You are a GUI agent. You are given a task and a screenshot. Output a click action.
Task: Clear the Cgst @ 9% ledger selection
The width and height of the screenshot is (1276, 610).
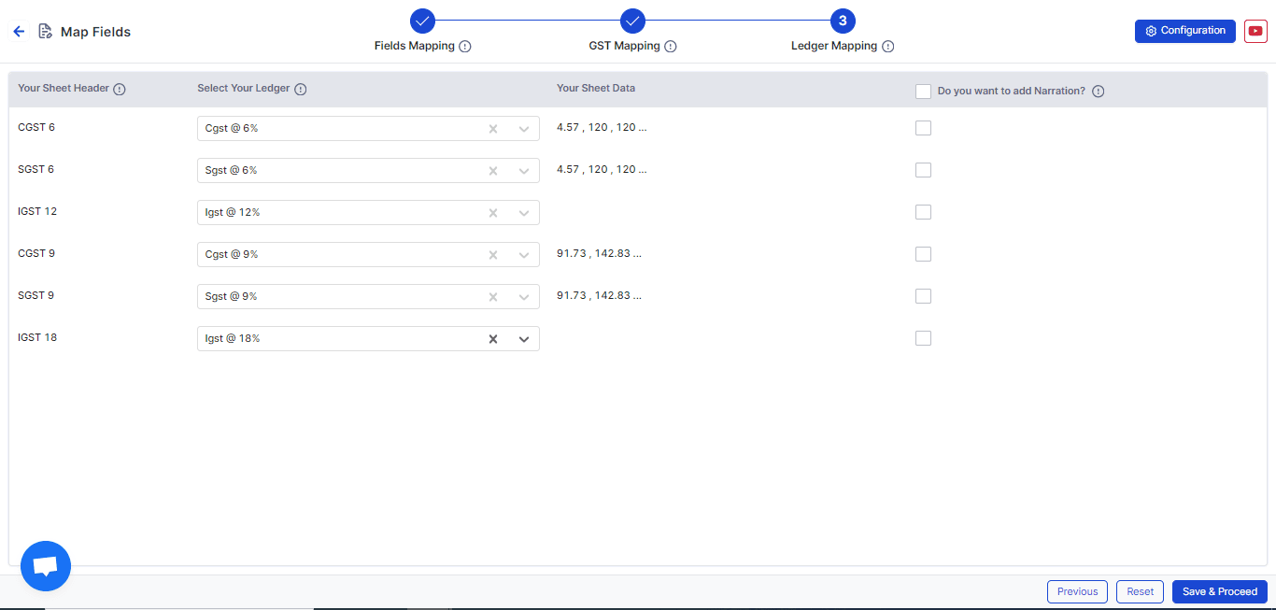[x=493, y=255]
